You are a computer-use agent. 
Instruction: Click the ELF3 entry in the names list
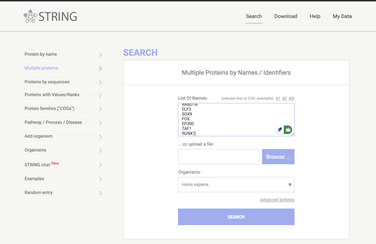point(186,109)
